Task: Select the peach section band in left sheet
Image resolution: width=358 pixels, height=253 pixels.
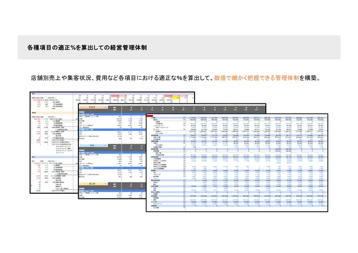Action: point(54,113)
